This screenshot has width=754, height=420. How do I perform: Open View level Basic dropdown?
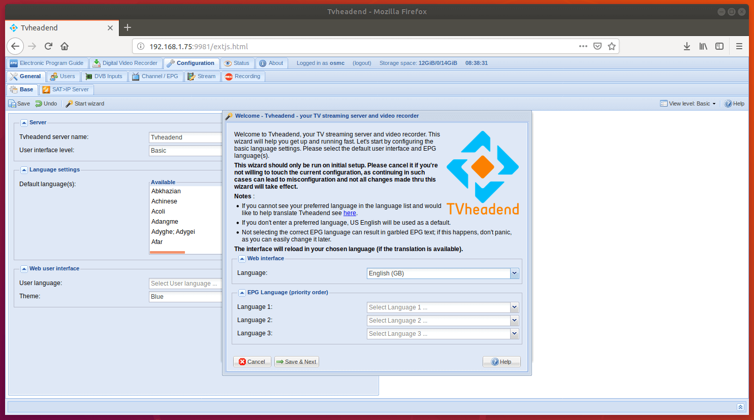point(688,103)
